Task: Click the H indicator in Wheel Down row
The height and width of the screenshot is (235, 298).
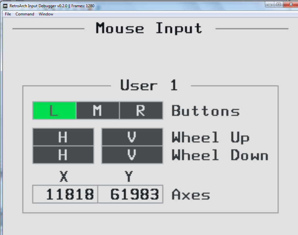Action: point(63,155)
